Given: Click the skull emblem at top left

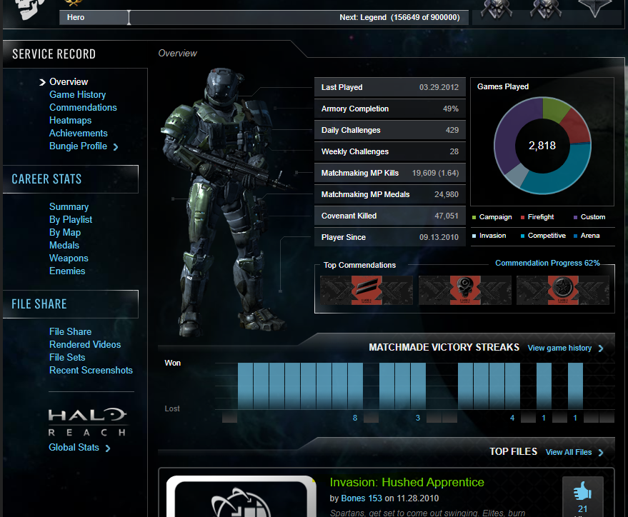Looking at the screenshot, I should (x=28, y=9).
